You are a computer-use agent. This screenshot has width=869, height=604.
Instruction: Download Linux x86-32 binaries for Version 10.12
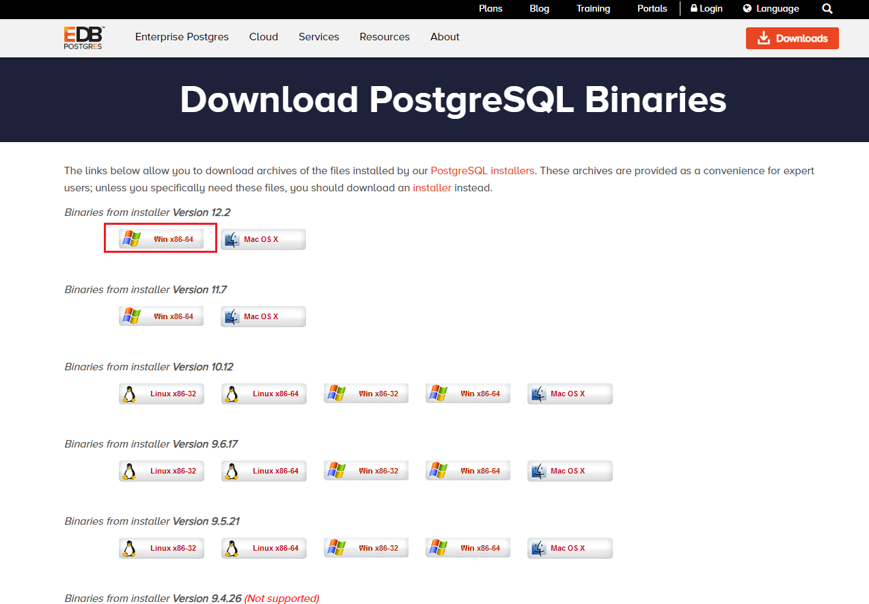161,393
